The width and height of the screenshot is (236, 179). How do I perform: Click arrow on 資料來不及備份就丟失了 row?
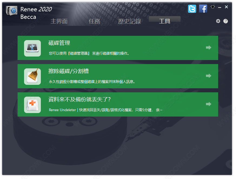click(209, 104)
